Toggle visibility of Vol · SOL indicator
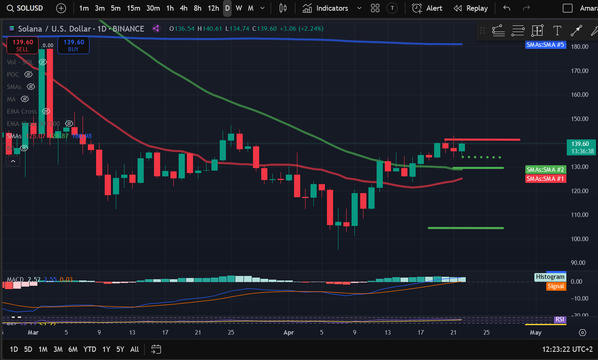Viewport: 598px width, 360px height. point(43,62)
